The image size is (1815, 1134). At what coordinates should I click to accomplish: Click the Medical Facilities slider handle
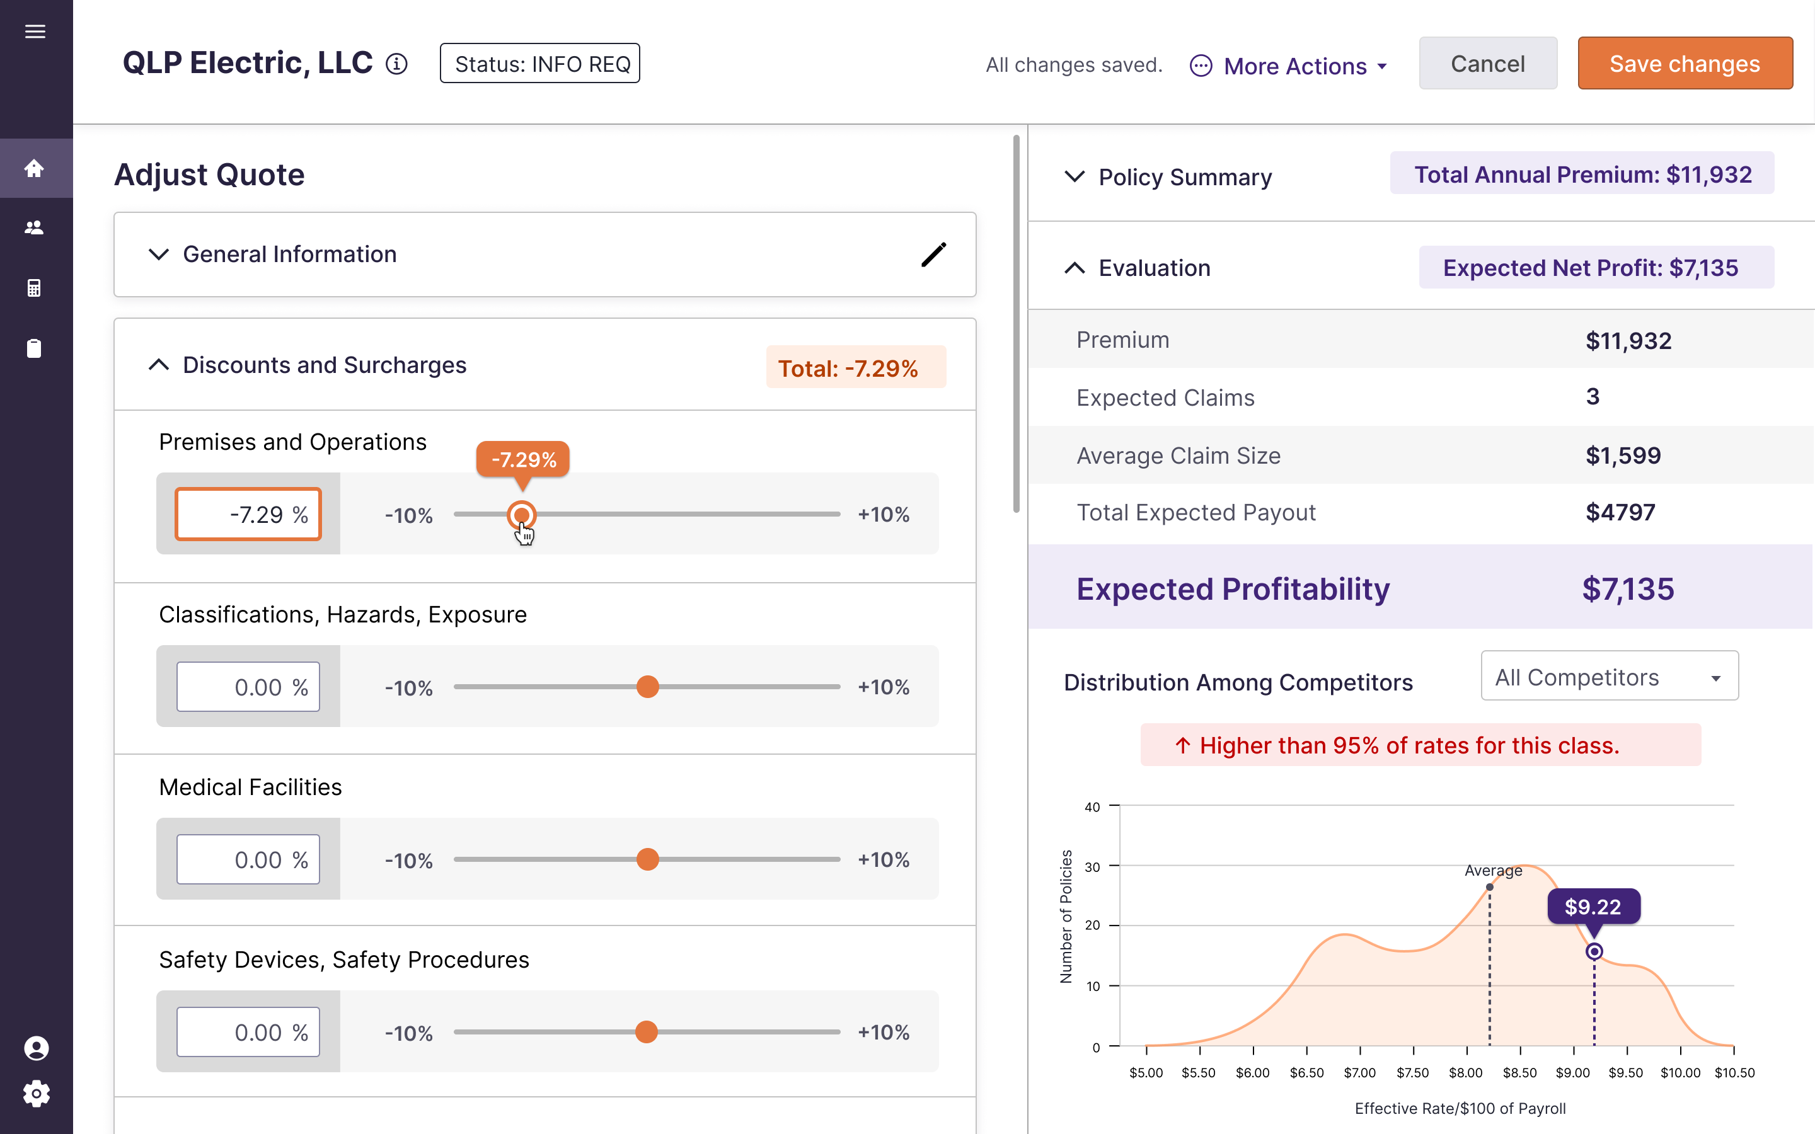(x=647, y=859)
